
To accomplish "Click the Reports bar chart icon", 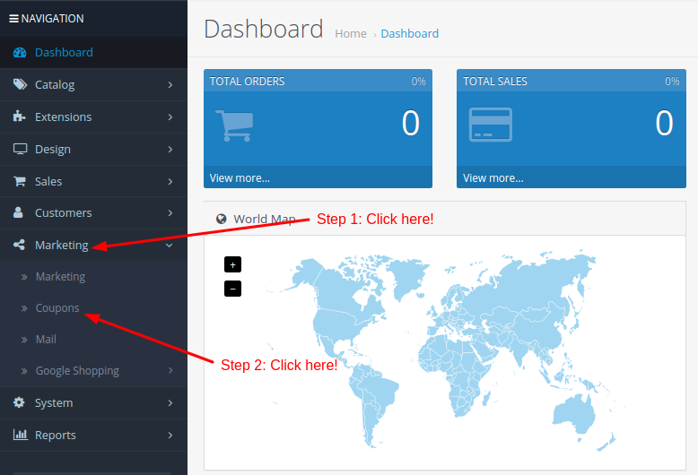I will [20, 435].
